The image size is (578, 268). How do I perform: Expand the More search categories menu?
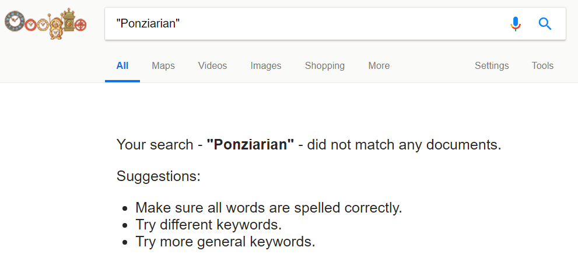379,66
